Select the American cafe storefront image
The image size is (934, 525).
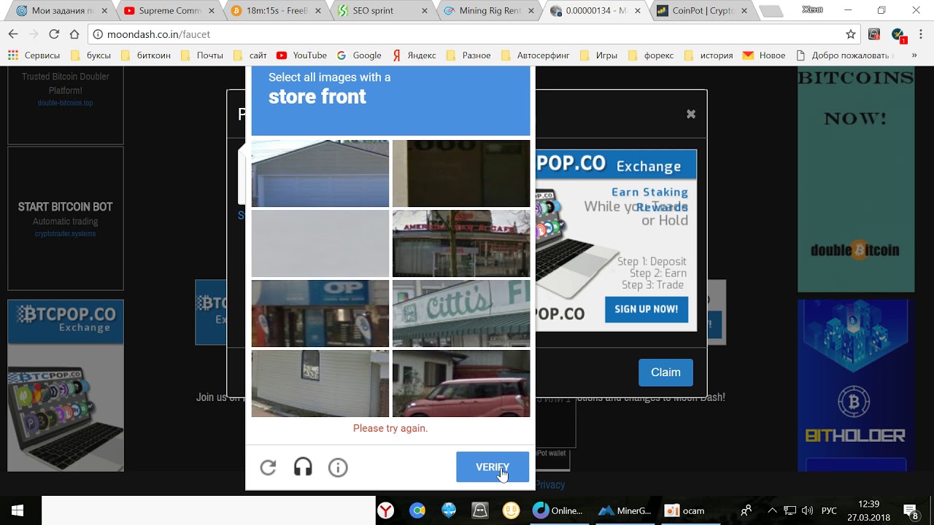tap(461, 244)
